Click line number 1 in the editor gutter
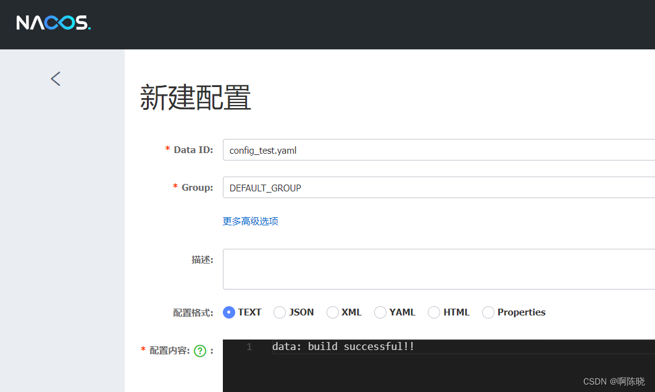655x392 pixels. tap(249, 347)
